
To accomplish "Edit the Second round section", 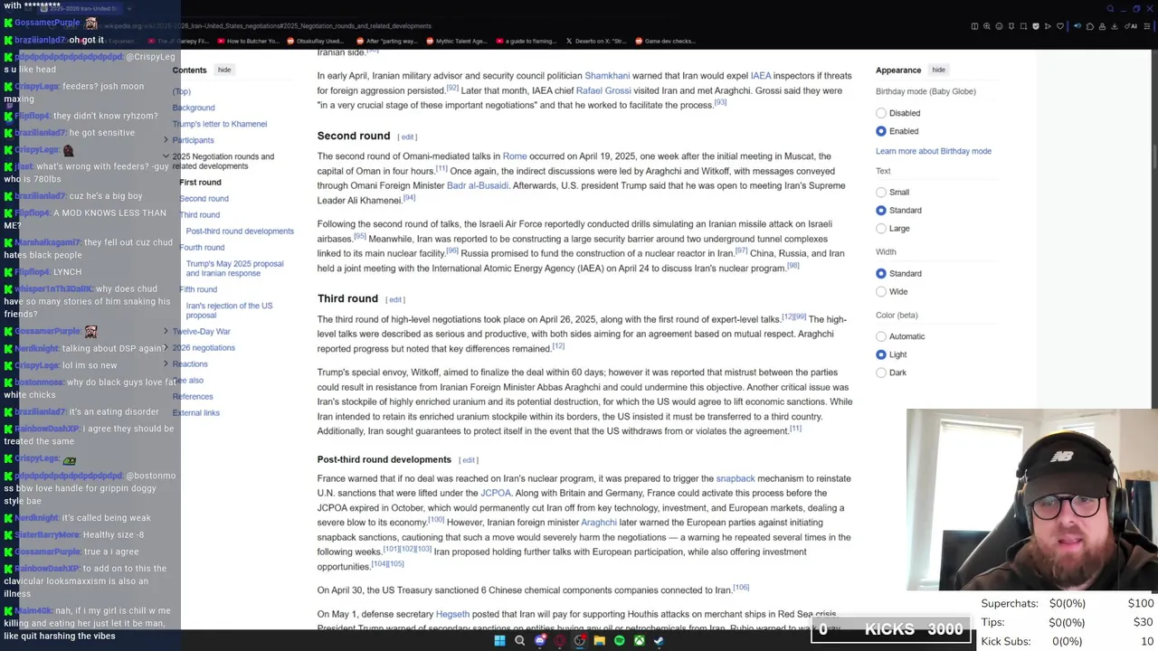I will [408, 137].
